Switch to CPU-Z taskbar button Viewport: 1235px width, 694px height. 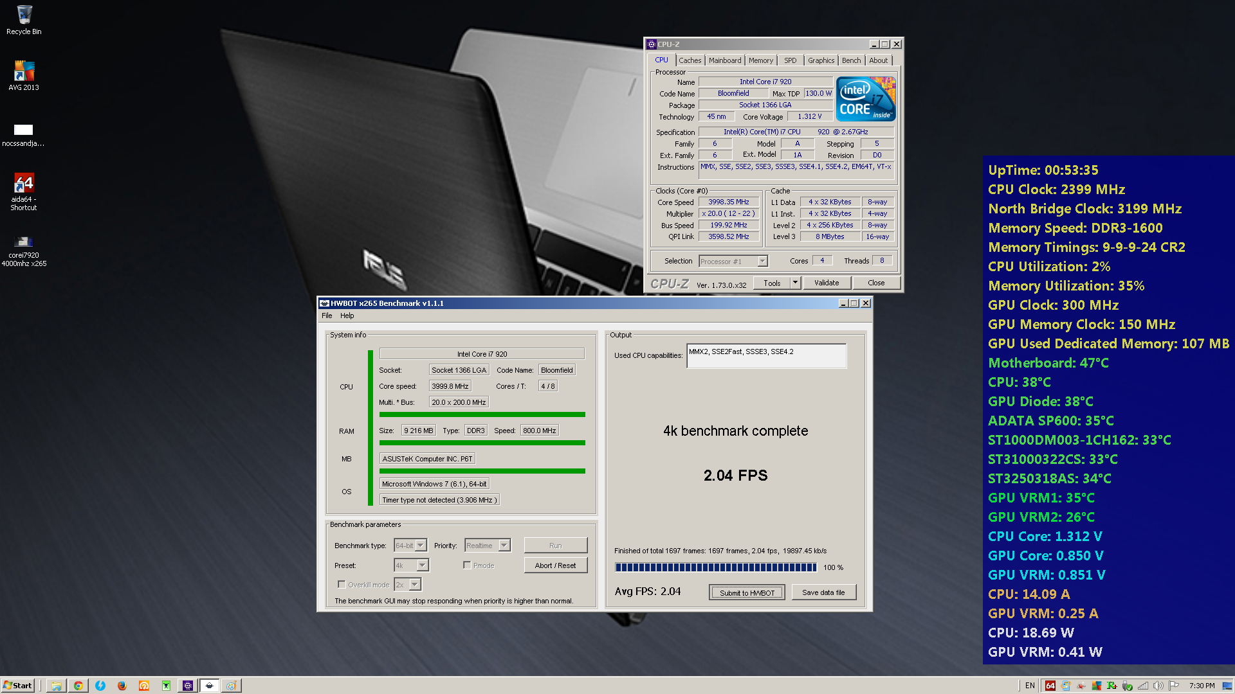pyautogui.click(x=188, y=686)
